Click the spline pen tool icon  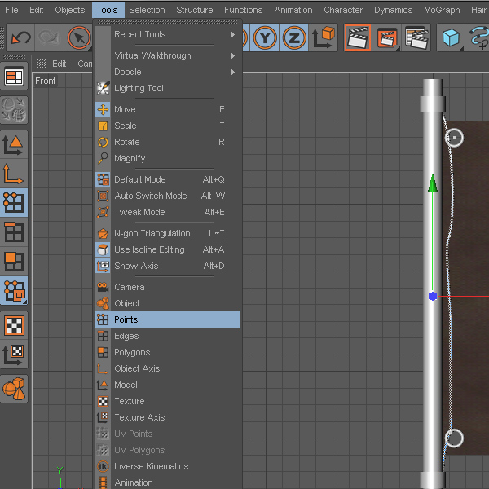478,38
